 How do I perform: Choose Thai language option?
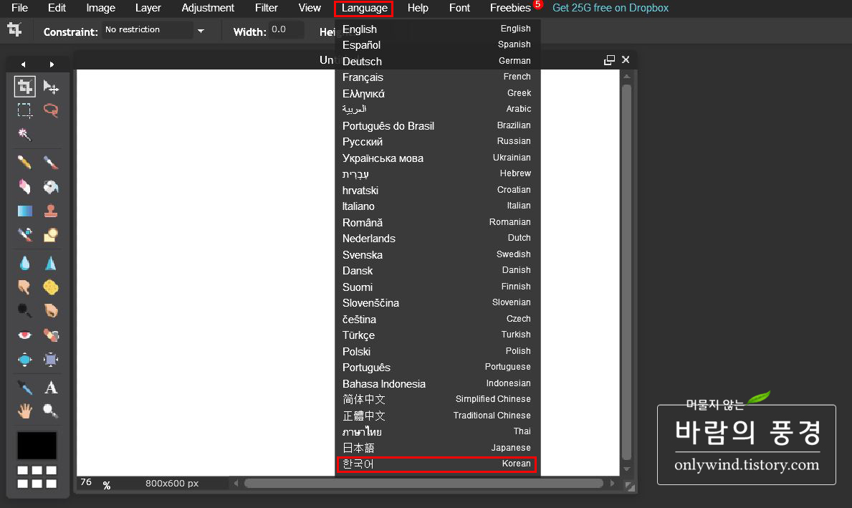click(x=436, y=431)
